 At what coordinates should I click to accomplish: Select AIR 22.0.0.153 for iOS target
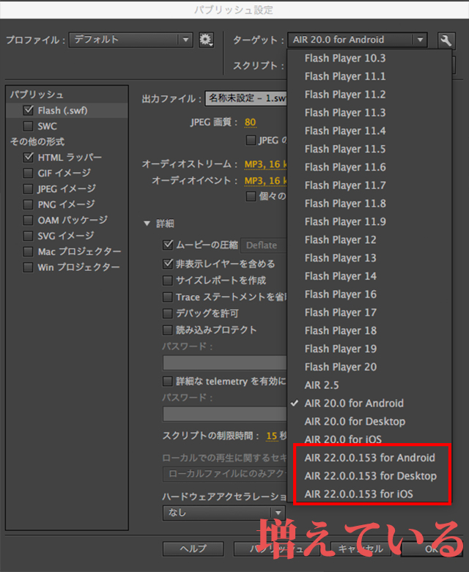click(x=369, y=494)
